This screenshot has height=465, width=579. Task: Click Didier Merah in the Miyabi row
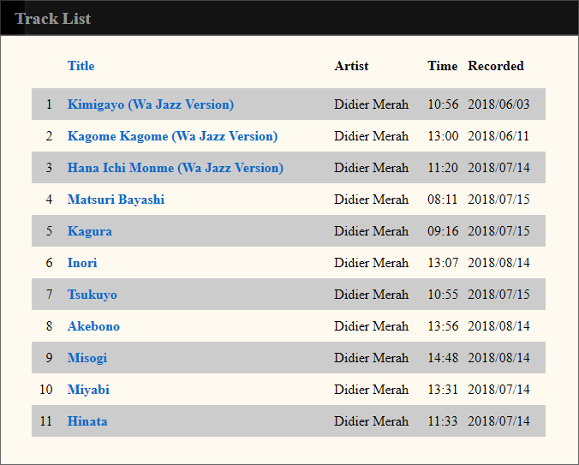(x=371, y=390)
